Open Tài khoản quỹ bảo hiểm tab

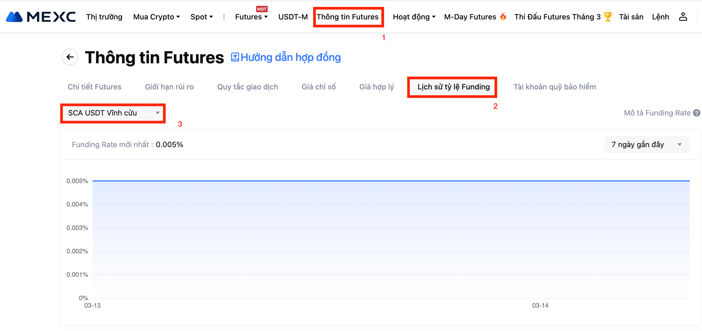pyautogui.click(x=554, y=87)
